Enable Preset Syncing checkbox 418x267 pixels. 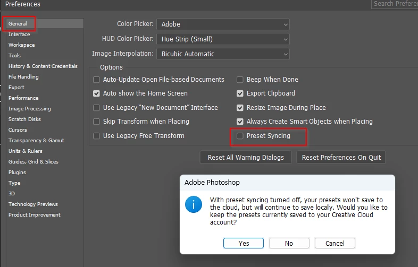pyautogui.click(x=240, y=136)
